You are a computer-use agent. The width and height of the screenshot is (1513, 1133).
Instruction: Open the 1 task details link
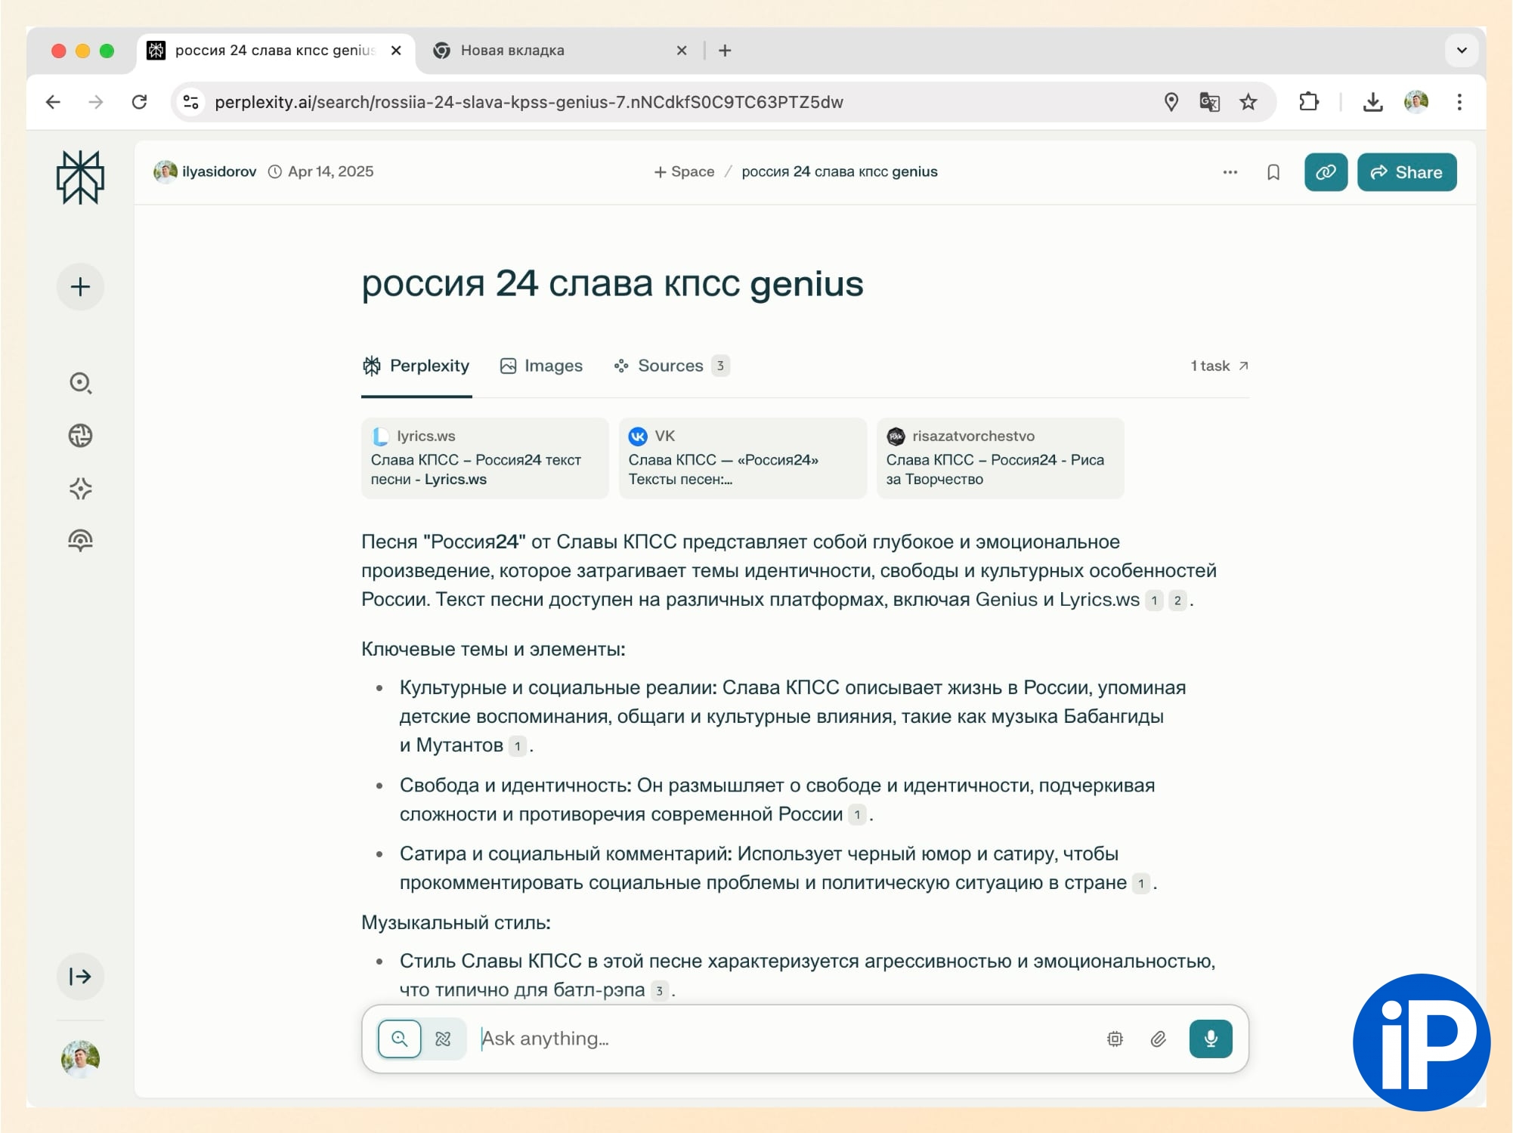point(1218,366)
